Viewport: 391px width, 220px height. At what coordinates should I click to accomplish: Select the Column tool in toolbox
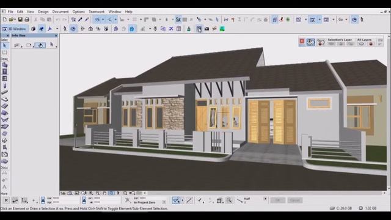click(4, 86)
